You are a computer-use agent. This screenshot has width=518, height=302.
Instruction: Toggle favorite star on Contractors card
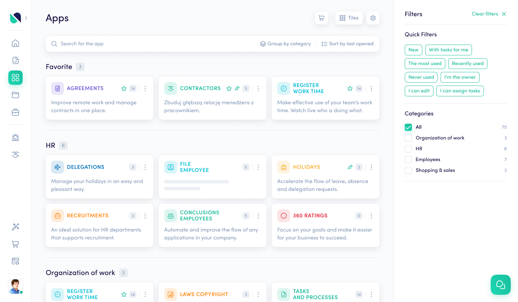point(229,88)
